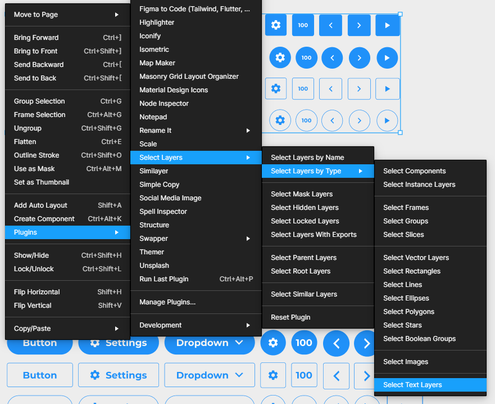
Task: Click the filled circle left chevron in the small grid
Action: (332, 57)
